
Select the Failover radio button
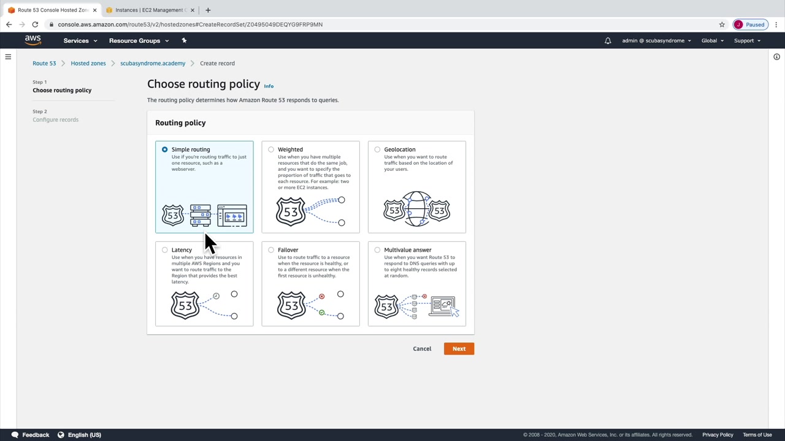pos(271,250)
